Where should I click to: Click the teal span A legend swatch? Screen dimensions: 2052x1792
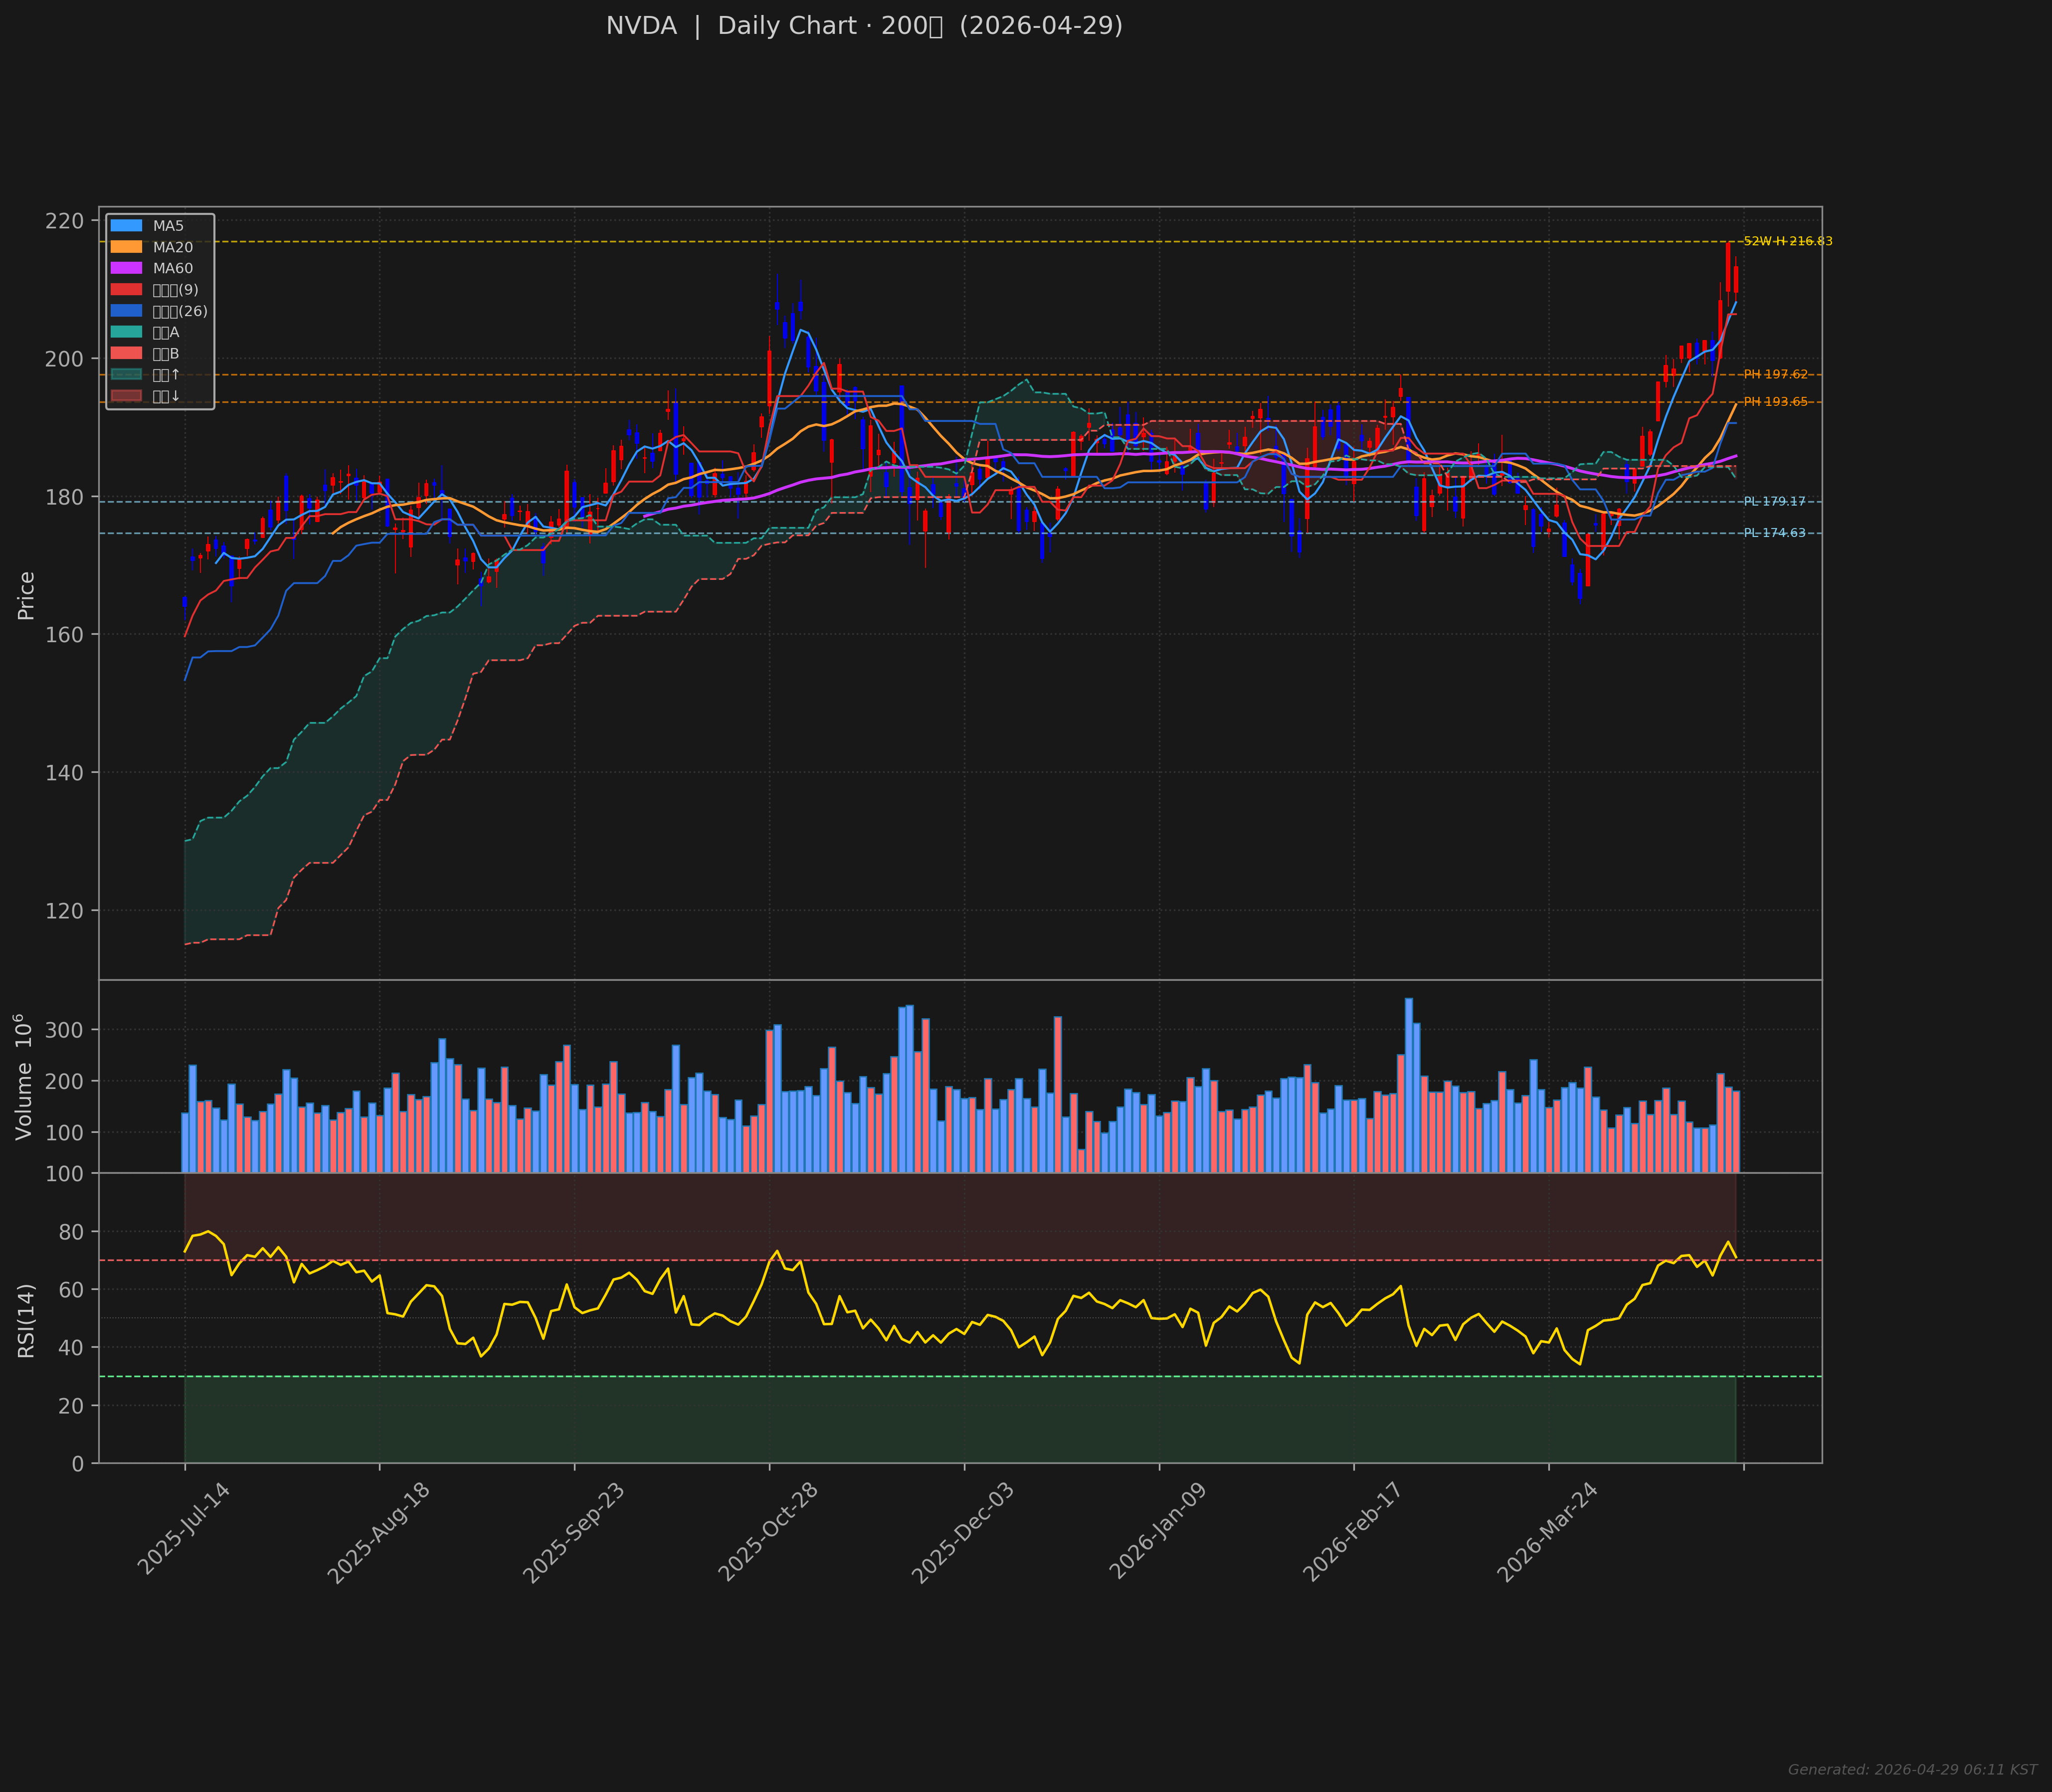[126, 332]
